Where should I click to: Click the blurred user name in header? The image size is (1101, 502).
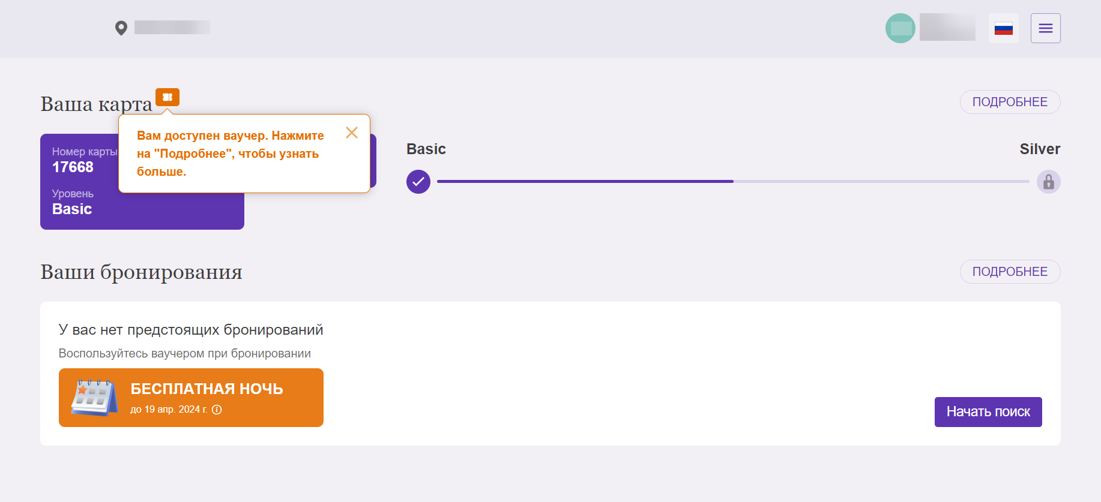coord(947,28)
